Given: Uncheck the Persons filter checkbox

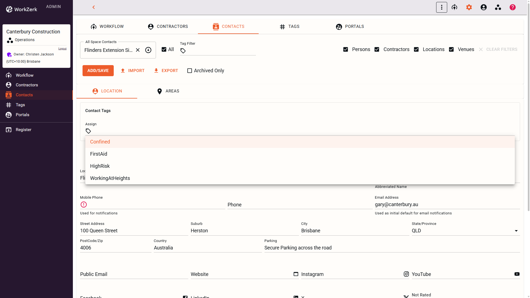Looking at the screenshot, I should tap(346, 49).
